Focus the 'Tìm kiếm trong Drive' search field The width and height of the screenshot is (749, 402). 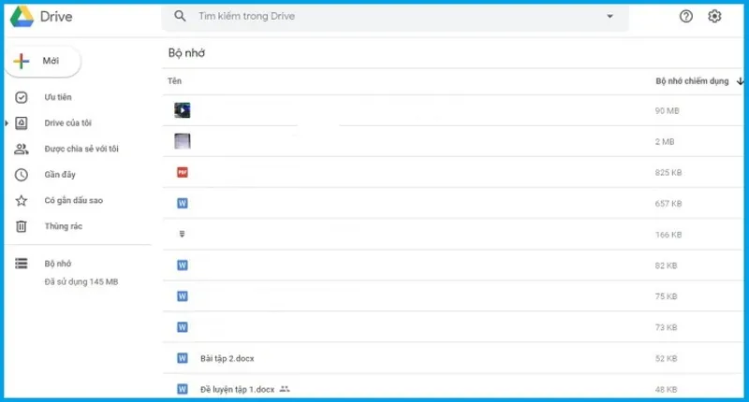tap(395, 16)
